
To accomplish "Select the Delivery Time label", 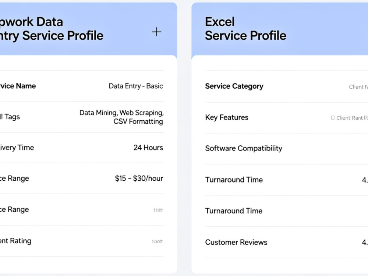I will [17, 148].
